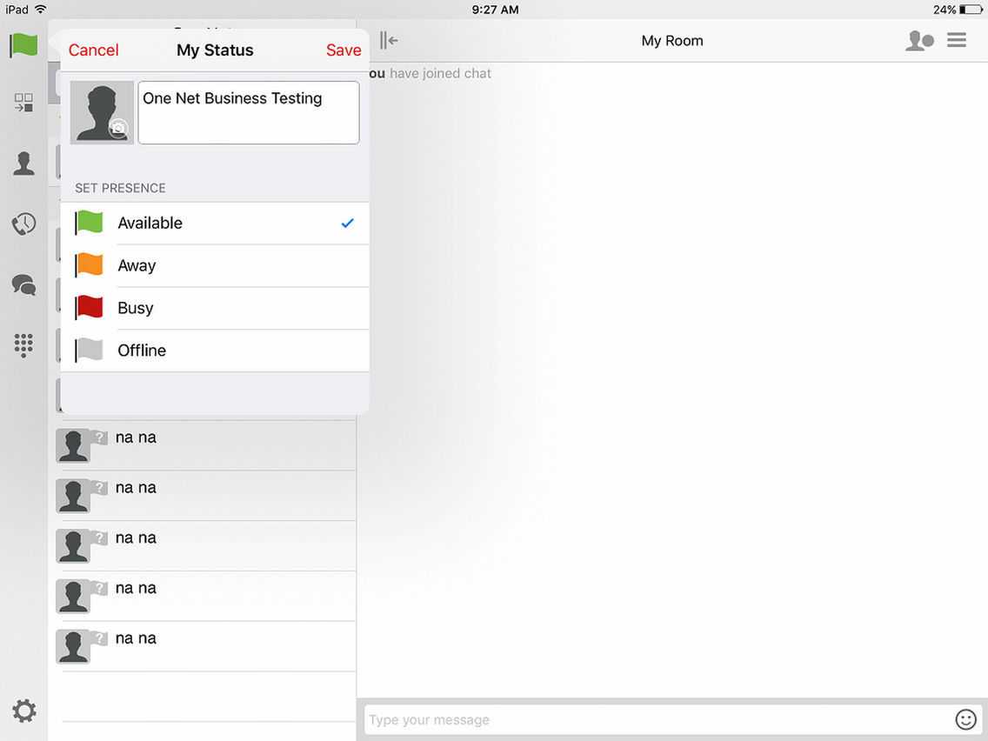The width and height of the screenshot is (988, 741).
Task: Cancel the My Status dialog
Action: [93, 50]
